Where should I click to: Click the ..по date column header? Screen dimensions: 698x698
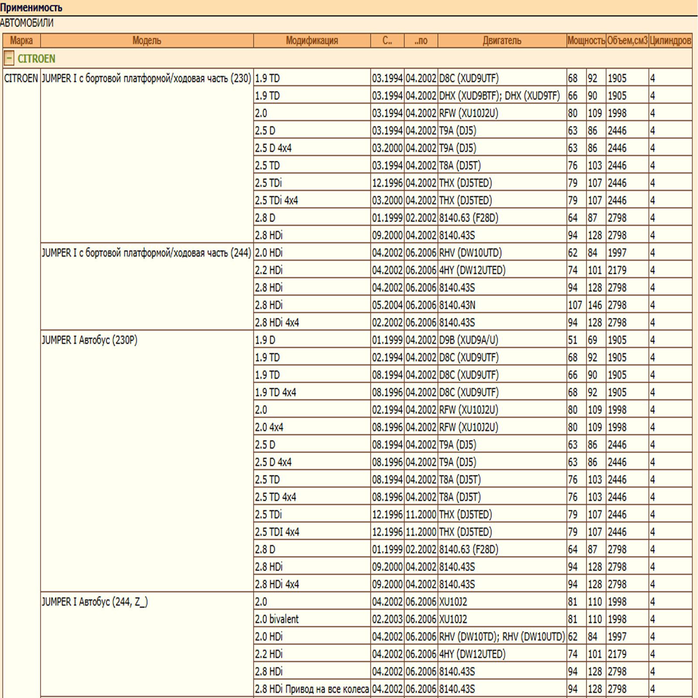click(421, 41)
